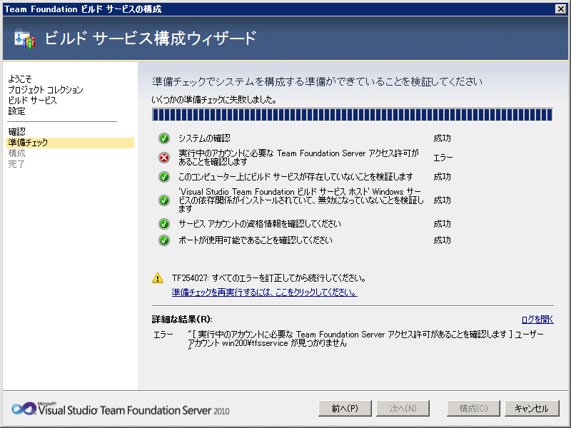571x428 pixels.
Task: Click the detailed error text mentioning win200¥tfsservice
Action: pos(365,339)
